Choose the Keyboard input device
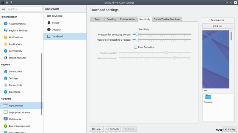Viewport: 238px width, 133px height. pyautogui.click(x=57, y=16)
